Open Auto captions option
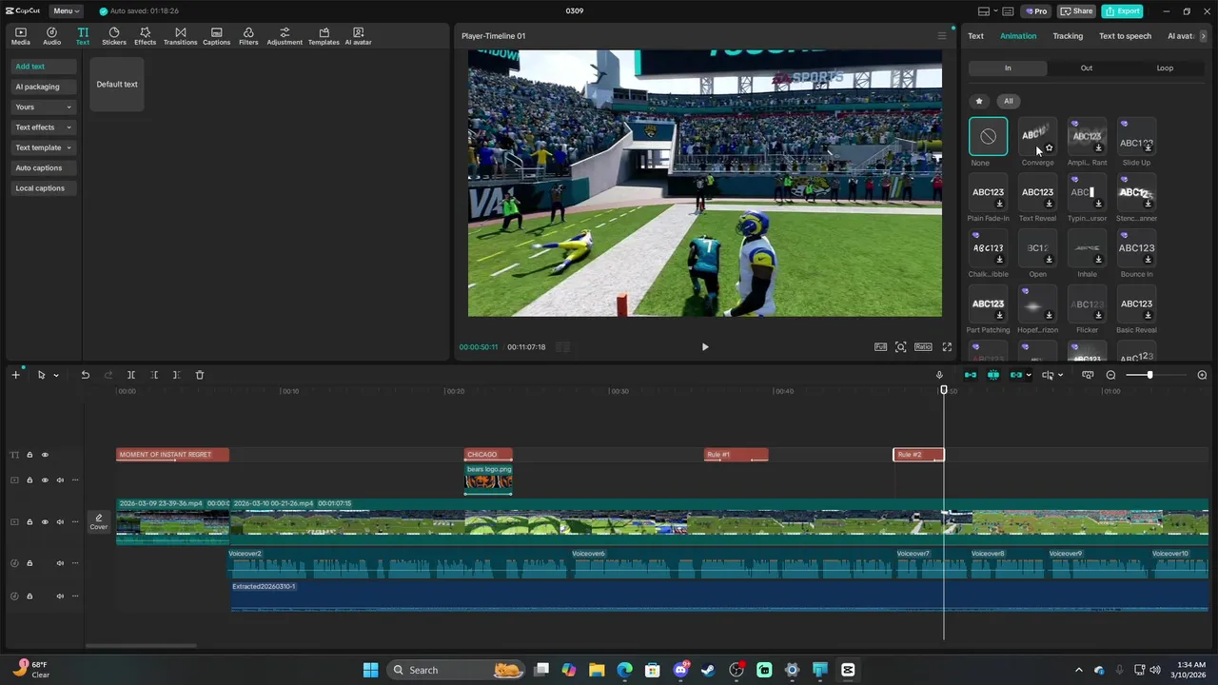The height and width of the screenshot is (685, 1218). (x=44, y=168)
